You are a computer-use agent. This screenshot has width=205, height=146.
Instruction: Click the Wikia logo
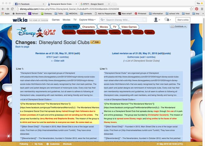click(20, 20)
